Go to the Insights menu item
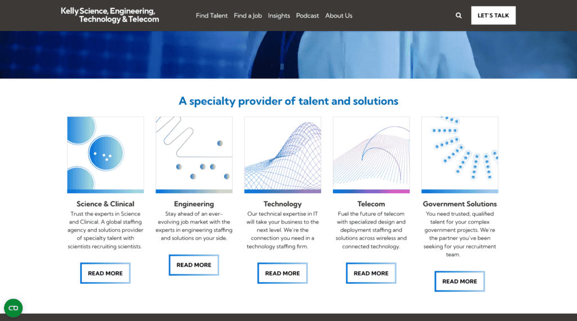This screenshot has width=577, height=321. pyautogui.click(x=279, y=16)
